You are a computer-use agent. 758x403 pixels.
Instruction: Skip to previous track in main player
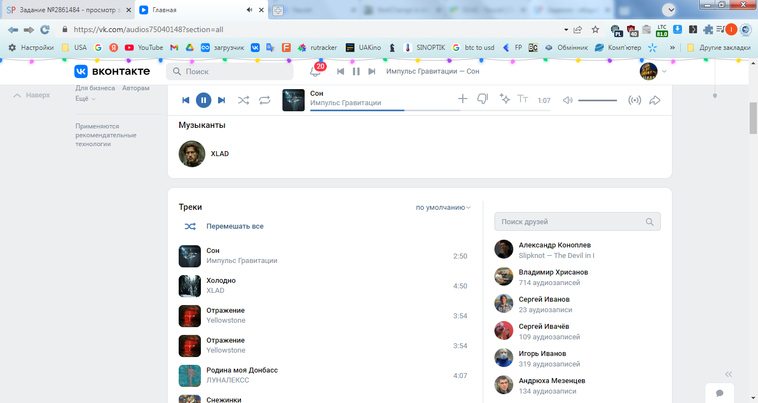click(x=186, y=100)
